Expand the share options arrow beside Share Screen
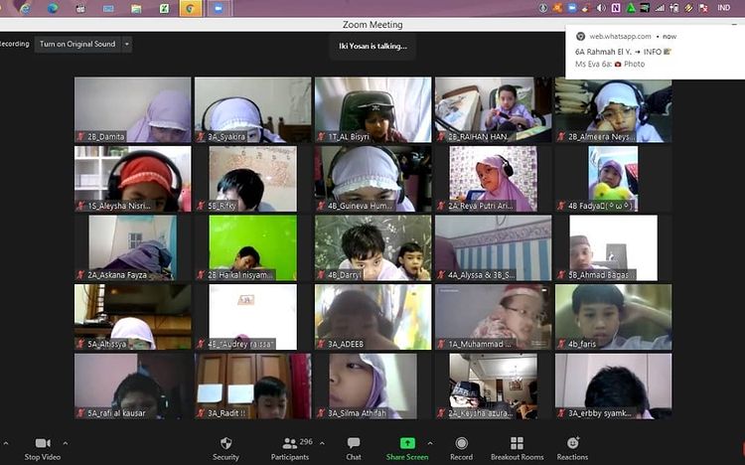745x465 pixels. pyautogui.click(x=430, y=443)
